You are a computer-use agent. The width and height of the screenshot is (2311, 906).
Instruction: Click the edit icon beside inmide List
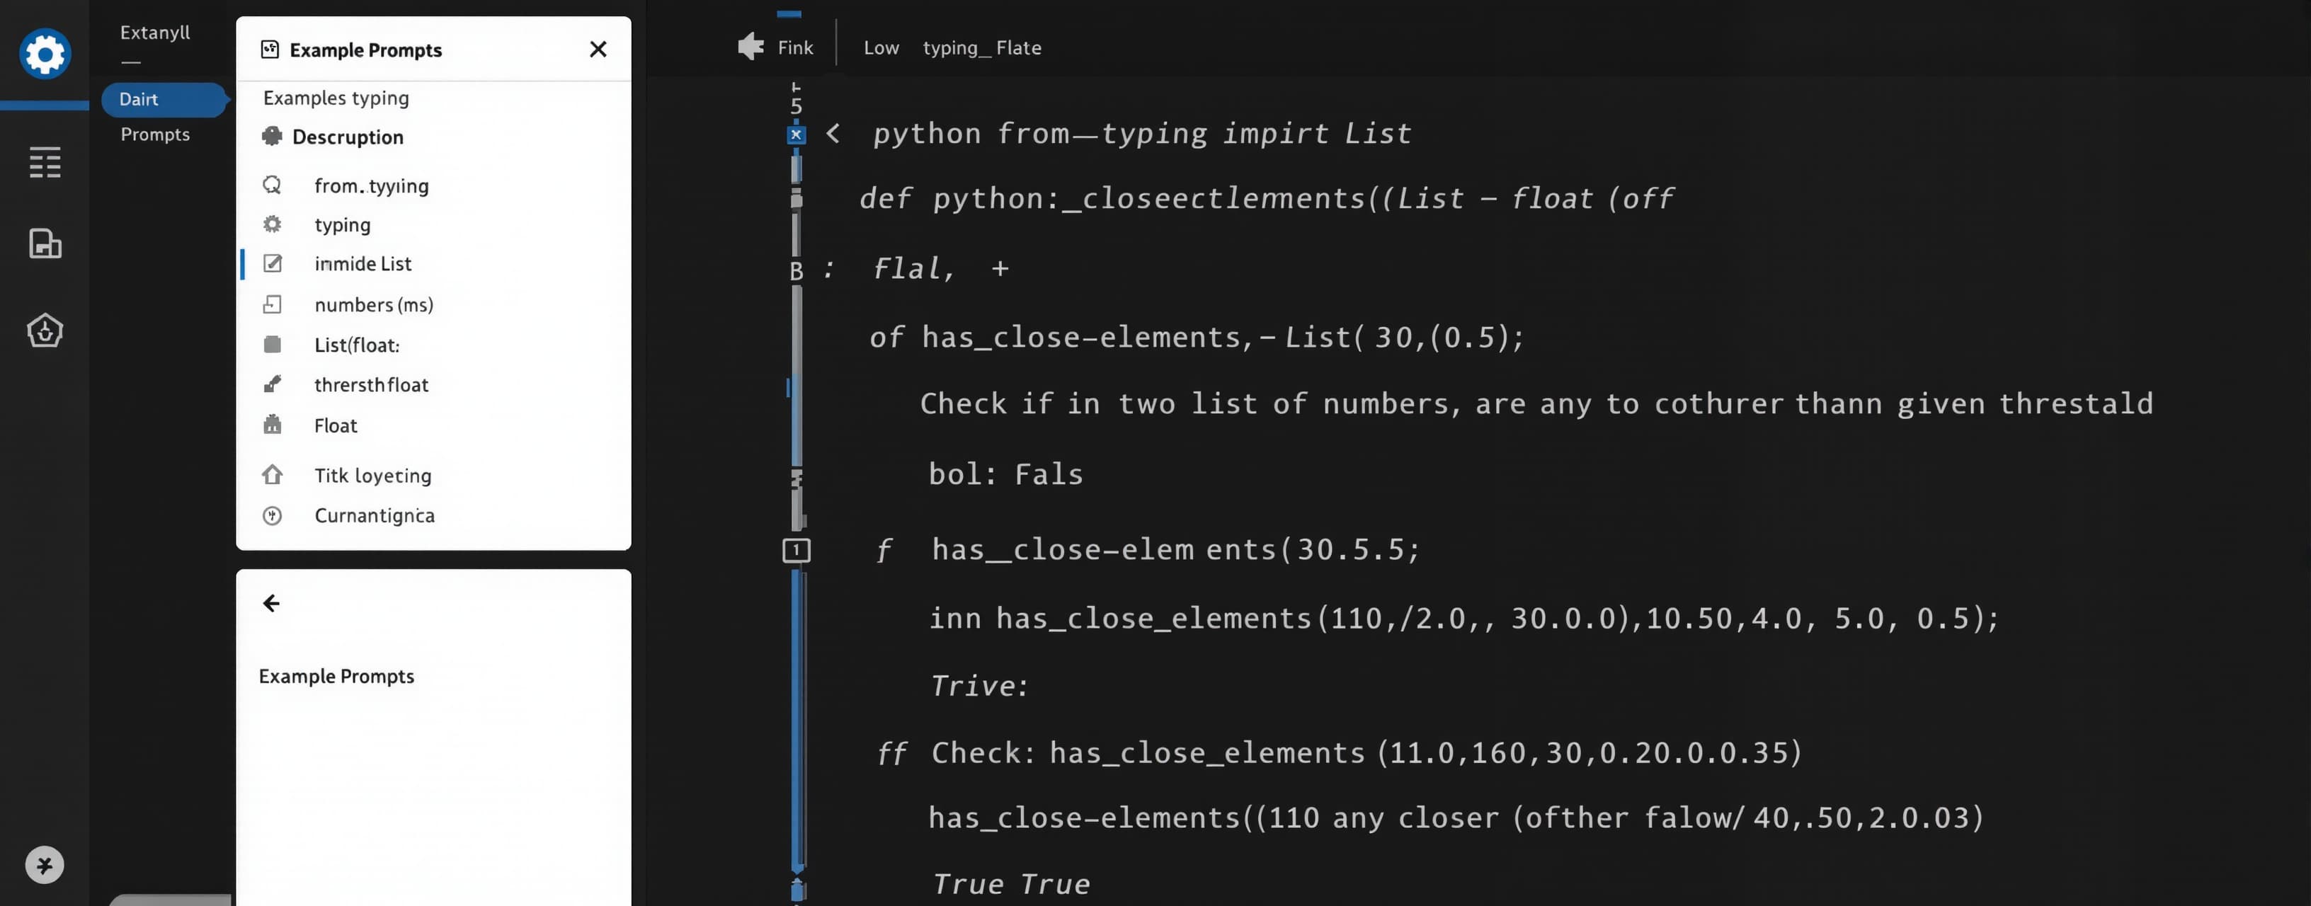(272, 264)
